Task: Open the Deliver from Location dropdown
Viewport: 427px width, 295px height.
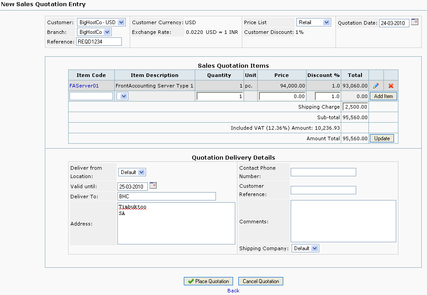Action: click(x=132, y=172)
